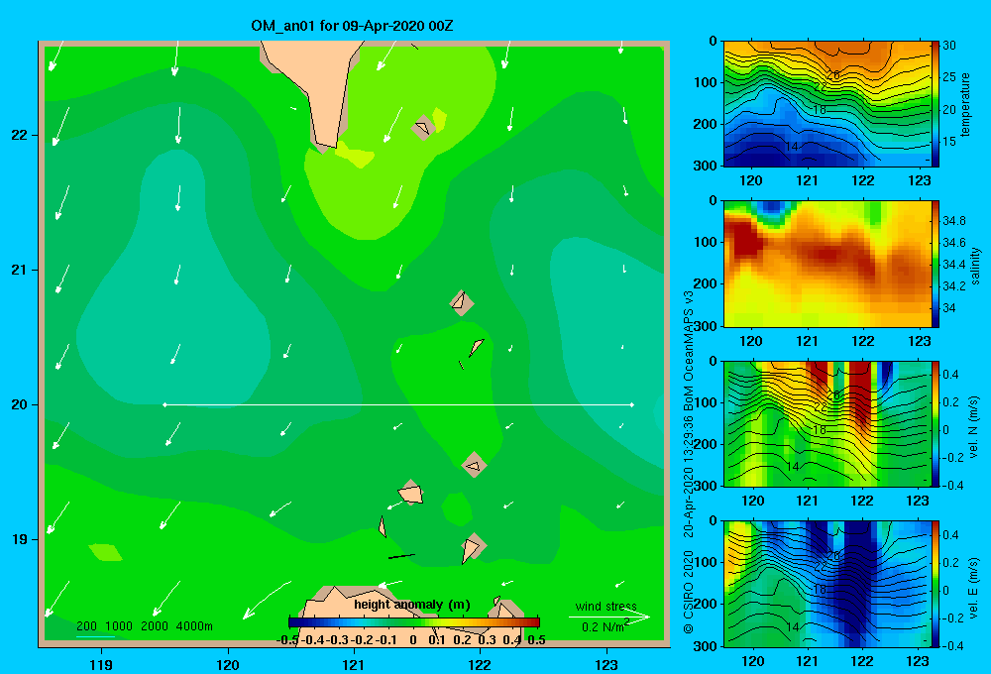Open the northward velocity section panel
The image size is (991, 674).
(x=827, y=424)
